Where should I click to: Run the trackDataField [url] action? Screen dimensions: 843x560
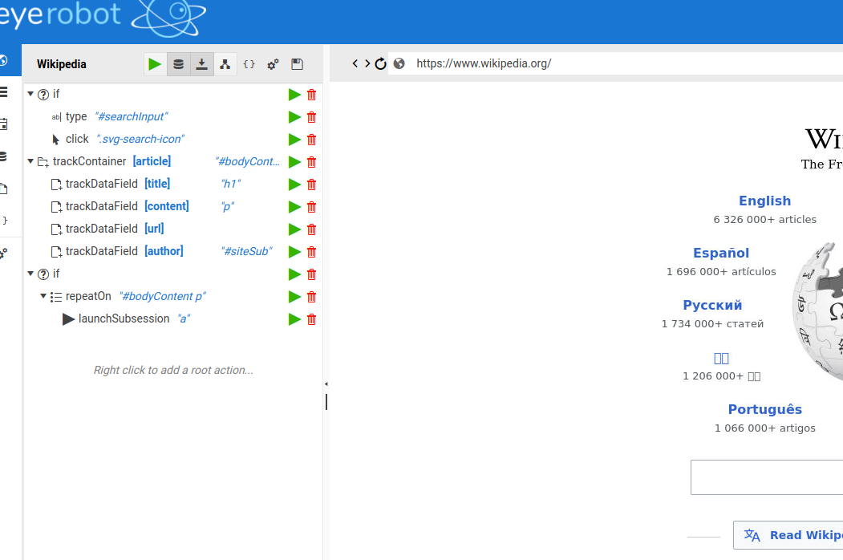point(294,229)
